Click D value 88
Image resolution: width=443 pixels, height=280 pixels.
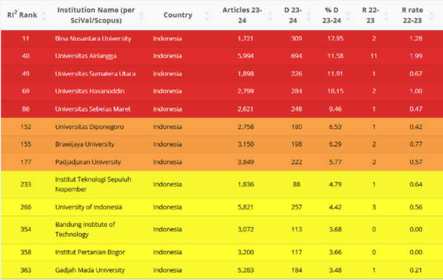296,184
